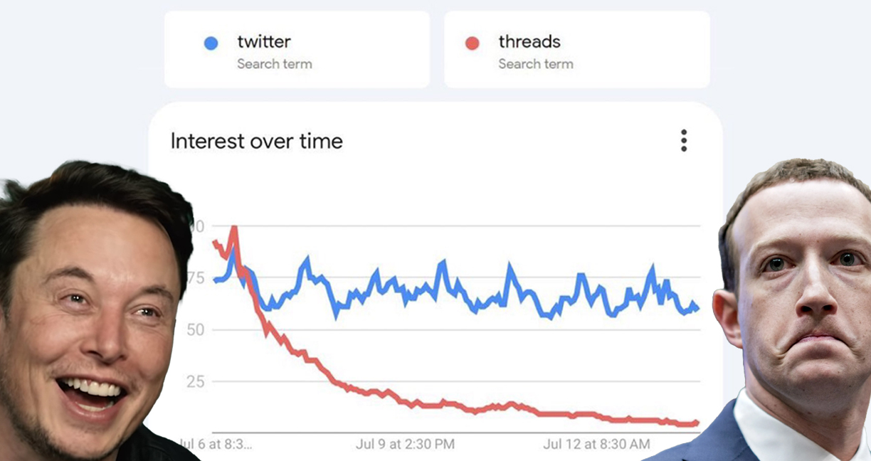Image resolution: width=871 pixels, height=461 pixels.
Task: Click the 'twitter' term label
Action: coord(264,41)
